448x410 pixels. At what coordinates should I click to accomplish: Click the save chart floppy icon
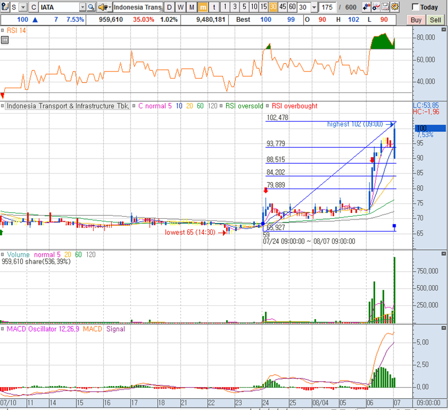(x=385, y=7)
